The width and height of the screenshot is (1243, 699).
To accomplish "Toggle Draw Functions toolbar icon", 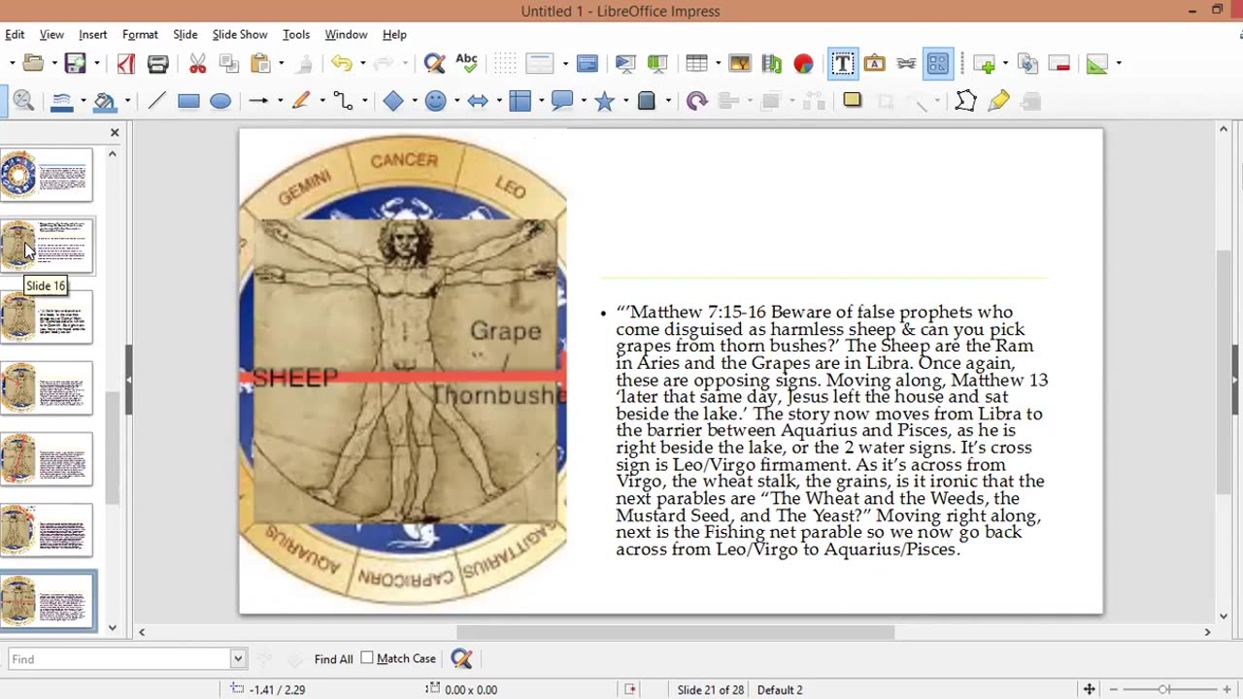I will tap(937, 64).
